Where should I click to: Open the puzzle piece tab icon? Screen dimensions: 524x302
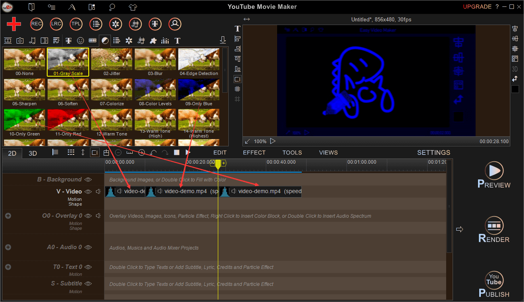[153, 40]
